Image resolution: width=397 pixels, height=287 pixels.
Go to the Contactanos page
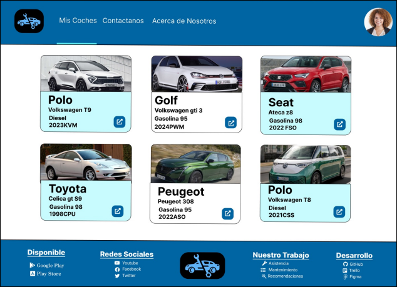click(x=123, y=21)
